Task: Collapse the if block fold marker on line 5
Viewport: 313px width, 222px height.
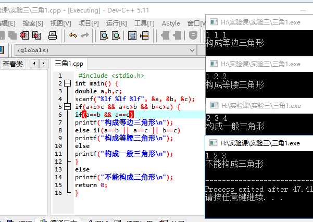Action: coord(68,107)
